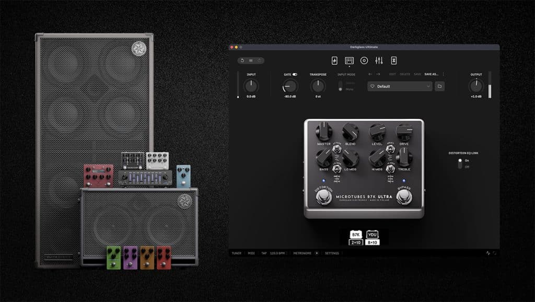Click the back arrow to load previous preset
This screenshot has height=302, width=535.
[370, 73]
